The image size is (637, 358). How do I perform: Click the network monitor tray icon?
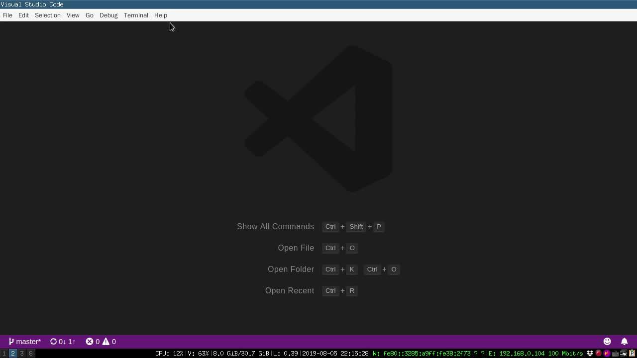click(x=624, y=354)
